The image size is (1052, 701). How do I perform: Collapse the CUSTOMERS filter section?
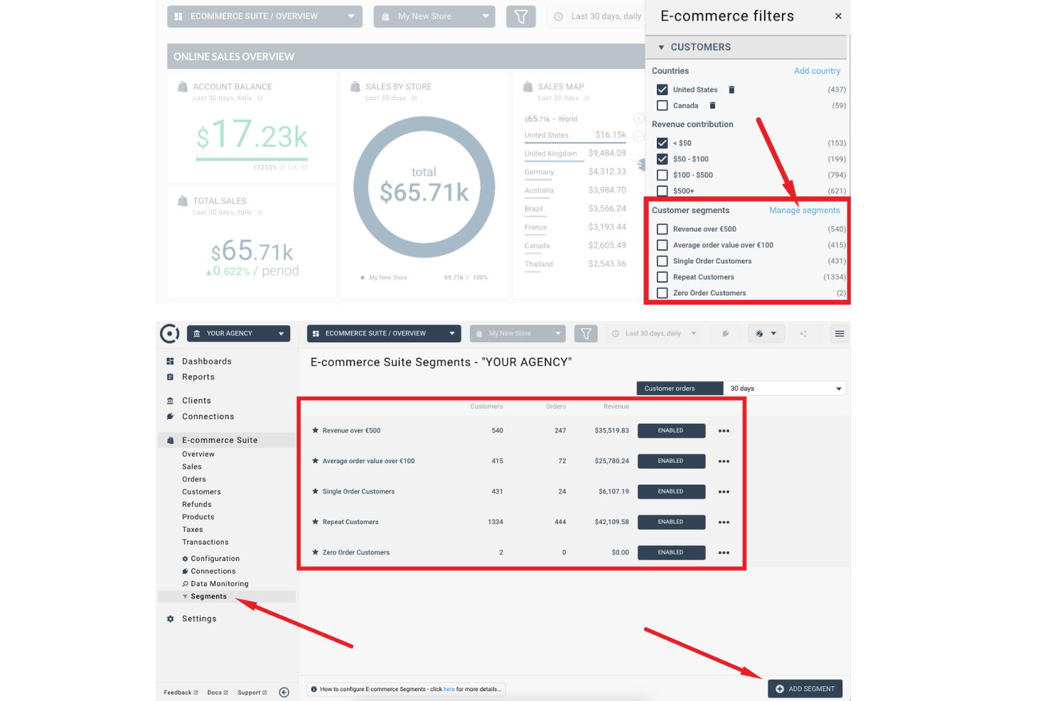[661, 47]
